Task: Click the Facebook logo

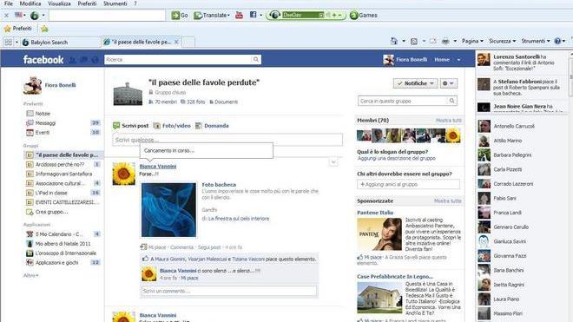Action: tap(43, 60)
